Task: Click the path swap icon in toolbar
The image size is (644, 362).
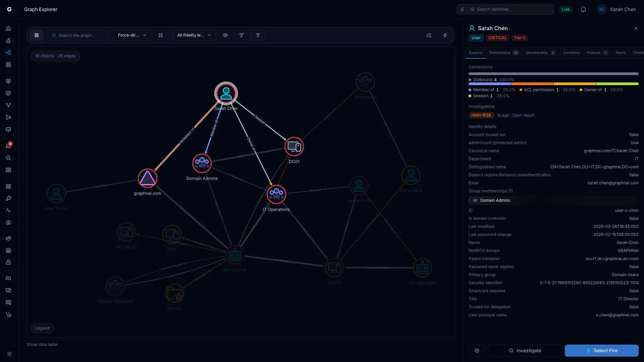Action: (429, 35)
